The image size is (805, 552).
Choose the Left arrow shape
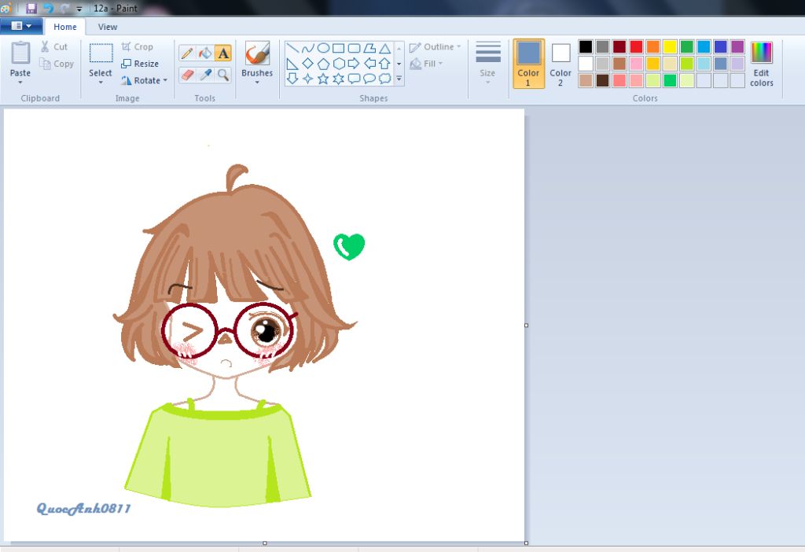369,64
